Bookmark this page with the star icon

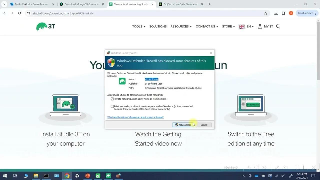click(x=265, y=13)
